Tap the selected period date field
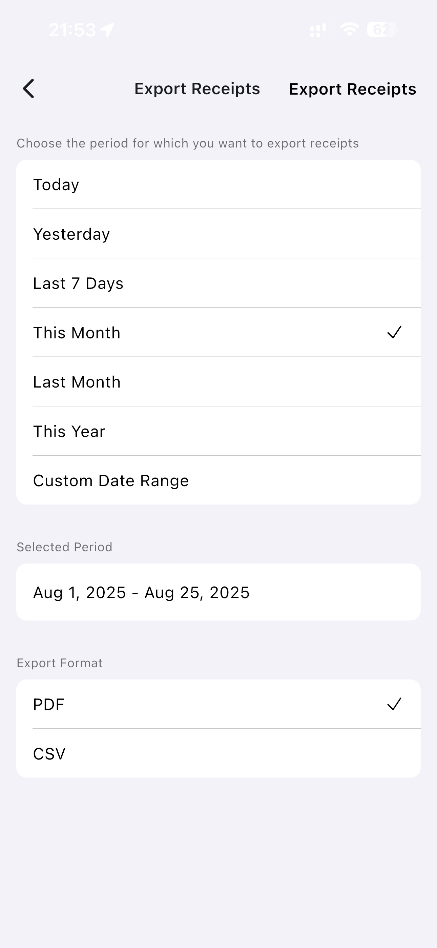Viewport: 437px width, 948px height. pos(218,593)
